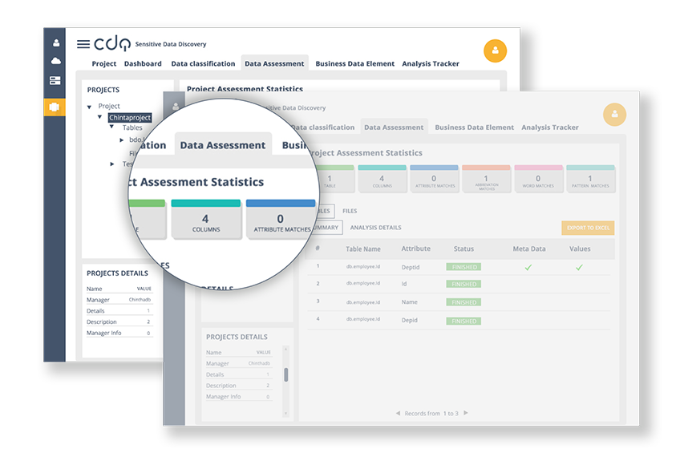This screenshot has height=465, width=684.
Task: Click the cdq logo in back window
Action: click(x=112, y=43)
